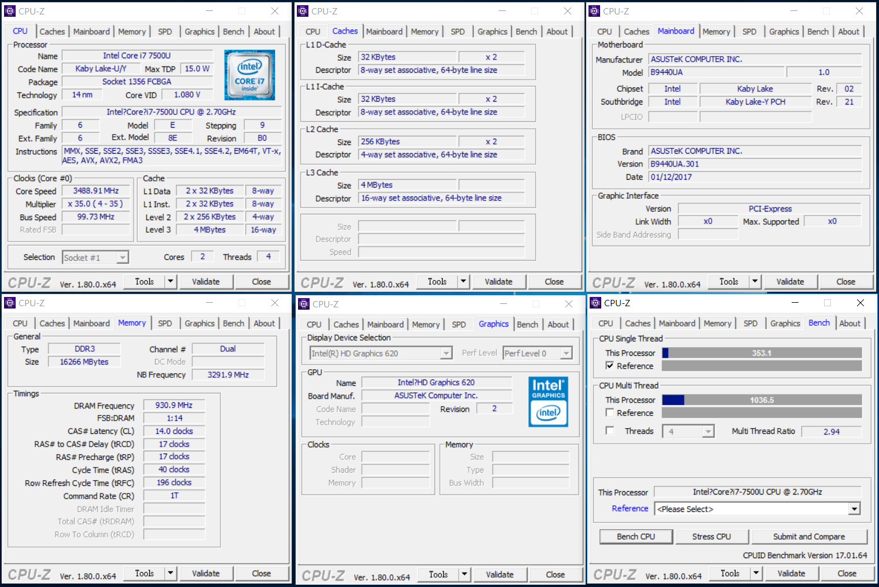The image size is (879, 587).
Task: Click the Intel Graphics logo
Action: (x=548, y=402)
